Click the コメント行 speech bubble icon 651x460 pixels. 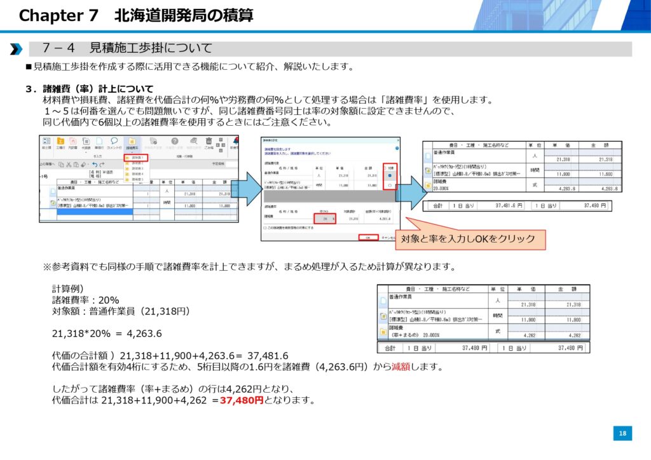(114, 142)
